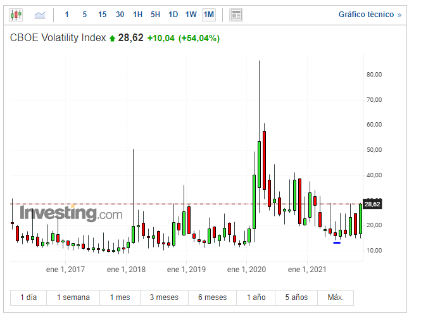Set range to 5 años
Image resolution: width=421 pixels, height=319 pixels.
click(x=296, y=297)
